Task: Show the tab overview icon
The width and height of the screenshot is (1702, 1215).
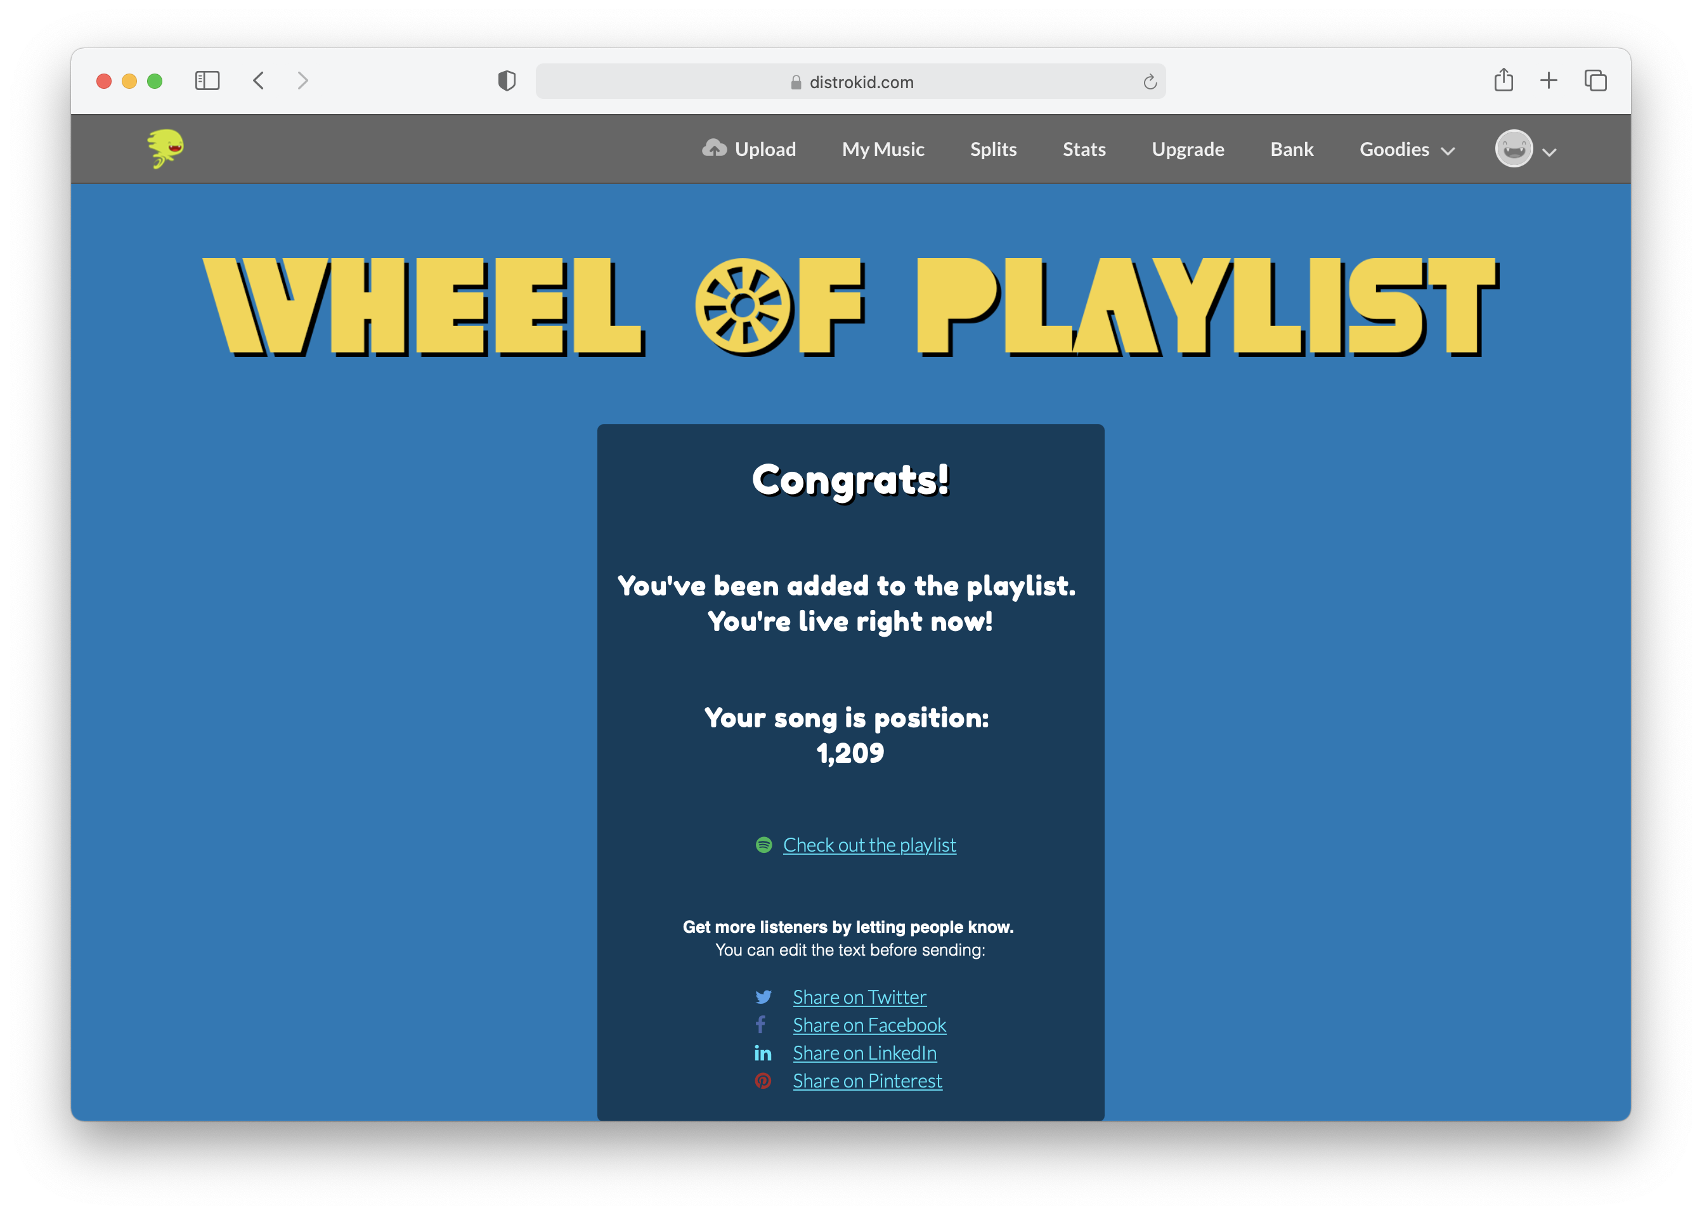Action: [1595, 80]
